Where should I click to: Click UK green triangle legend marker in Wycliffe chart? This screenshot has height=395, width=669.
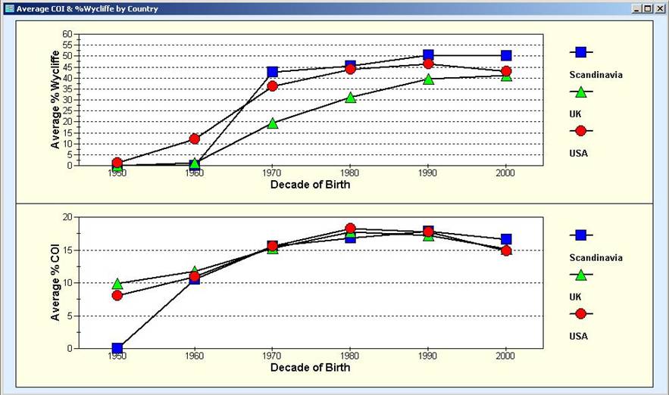click(581, 92)
